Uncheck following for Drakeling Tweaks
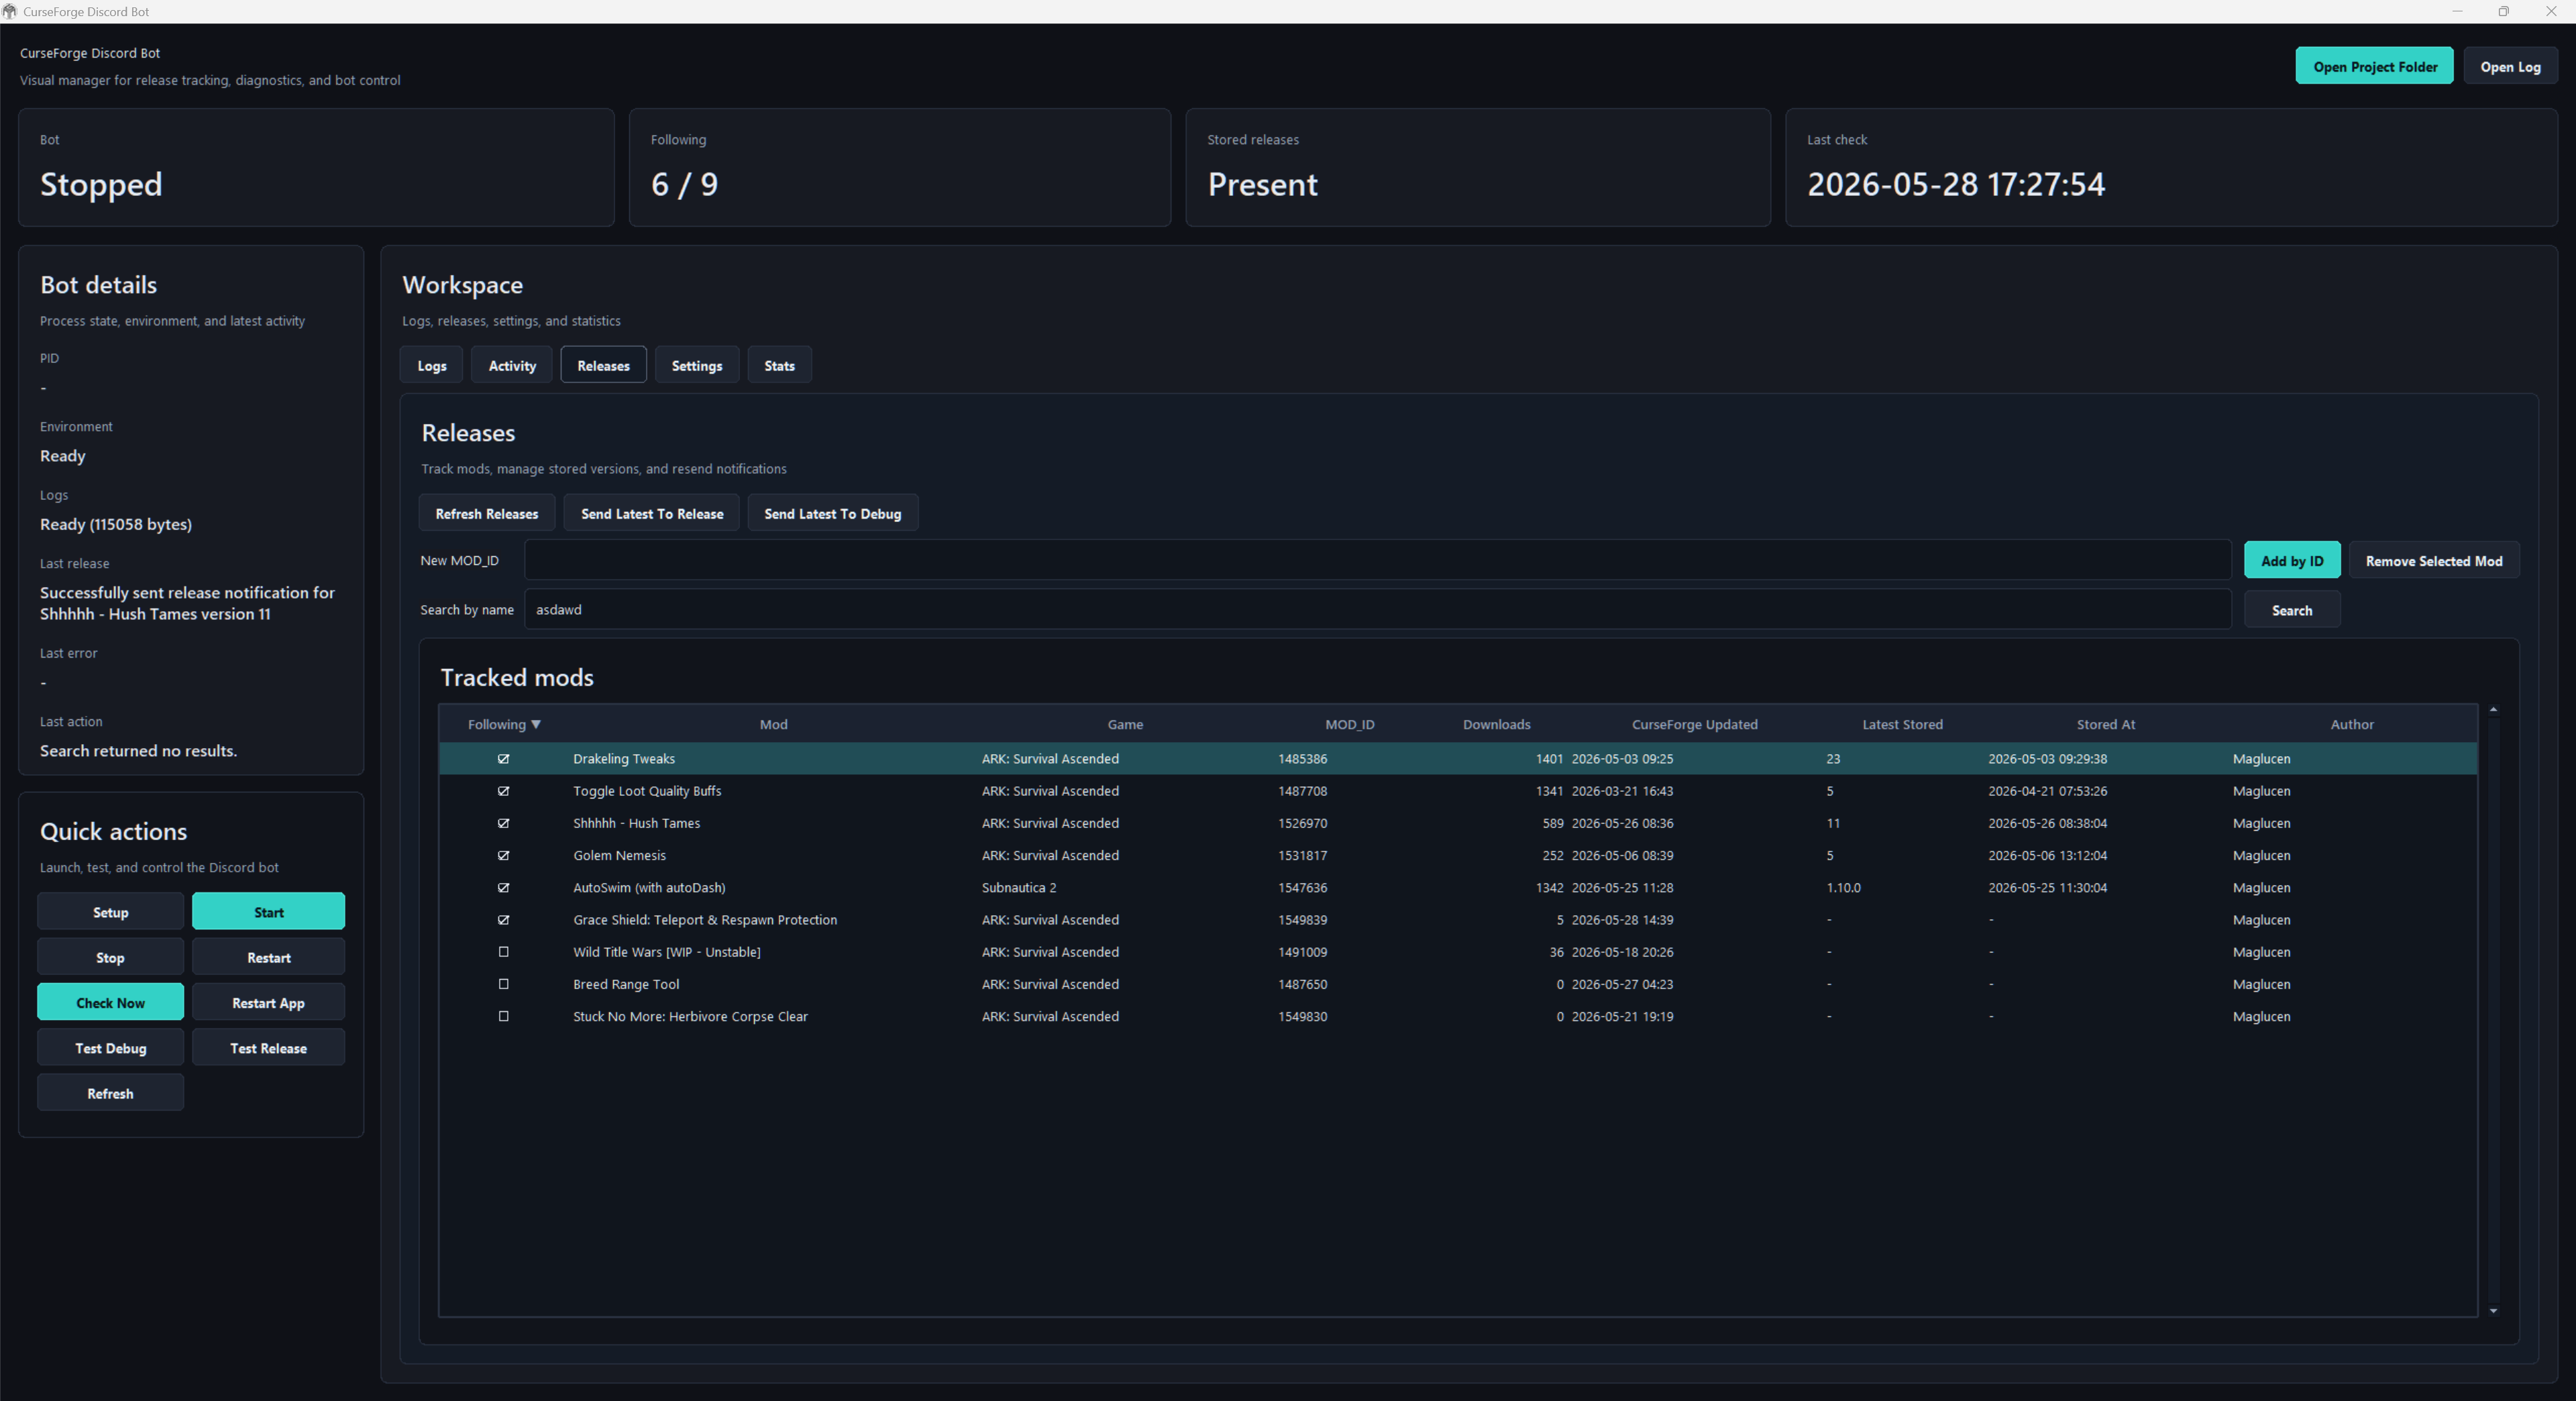This screenshot has width=2576, height=1401. point(503,759)
